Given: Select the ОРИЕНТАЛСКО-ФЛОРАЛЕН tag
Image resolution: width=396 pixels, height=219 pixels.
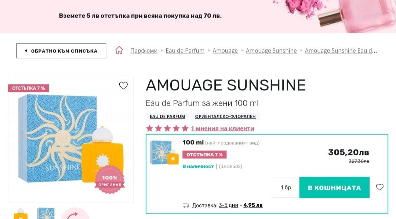Looking at the screenshot, I should 225,116.
